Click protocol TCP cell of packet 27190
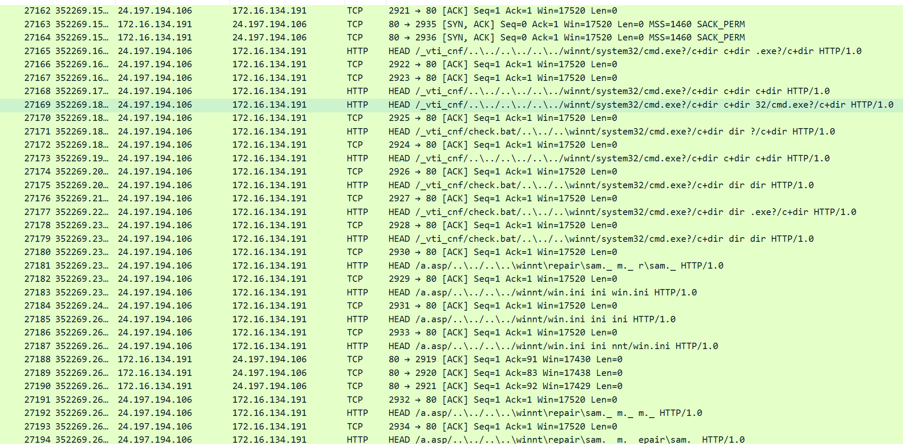 pos(355,386)
